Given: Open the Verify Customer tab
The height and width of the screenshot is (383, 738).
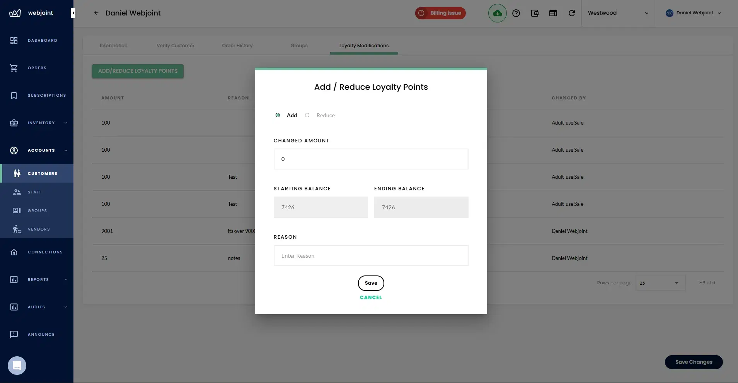Looking at the screenshot, I should coord(175,45).
